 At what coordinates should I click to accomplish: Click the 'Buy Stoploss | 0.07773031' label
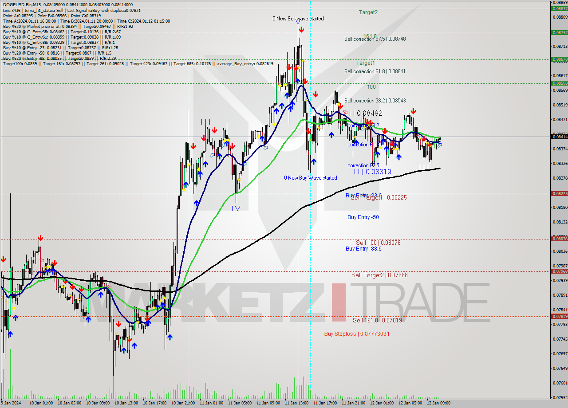tap(357, 334)
